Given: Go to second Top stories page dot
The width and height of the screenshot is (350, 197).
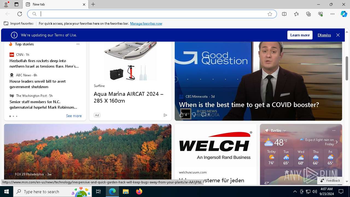Looking at the screenshot, I should [x=13, y=116].
